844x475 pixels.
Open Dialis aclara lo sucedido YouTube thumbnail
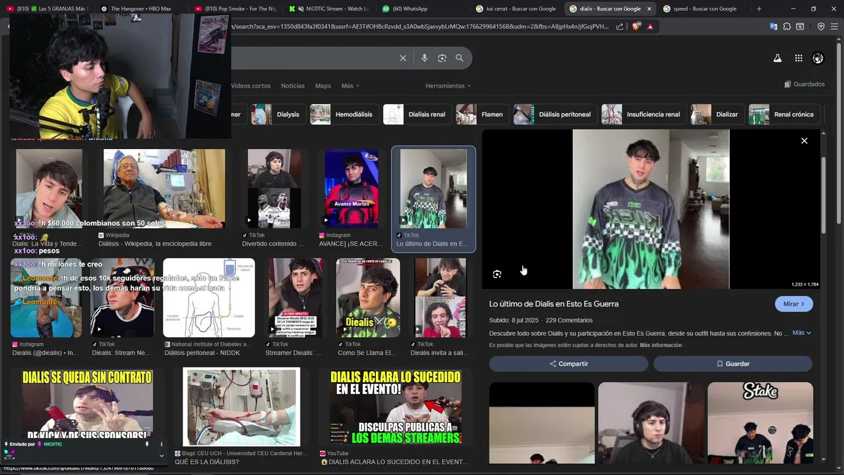[x=395, y=406]
